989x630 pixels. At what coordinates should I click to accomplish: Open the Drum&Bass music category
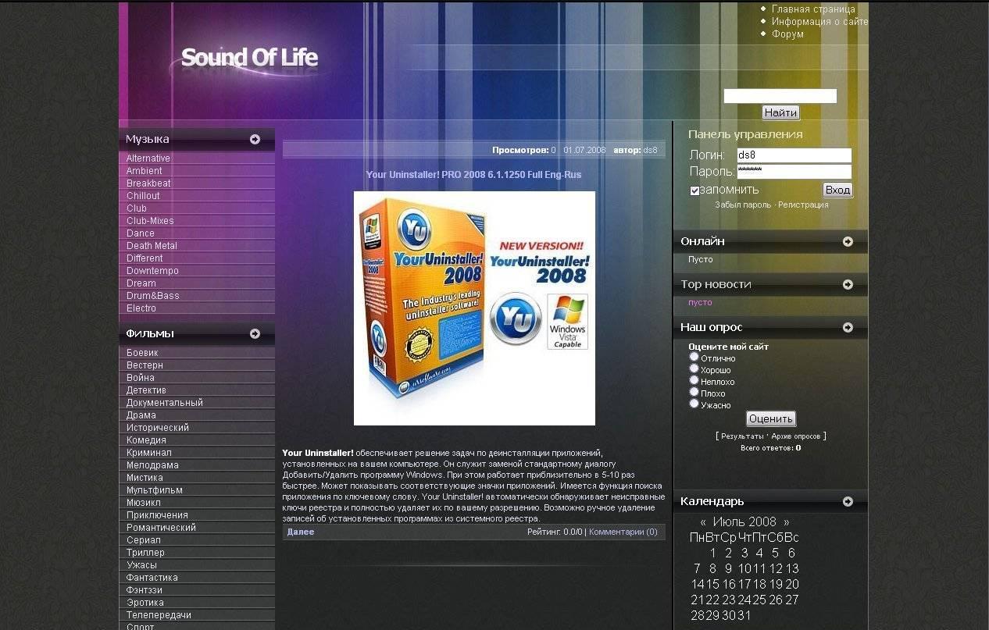tap(153, 296)
